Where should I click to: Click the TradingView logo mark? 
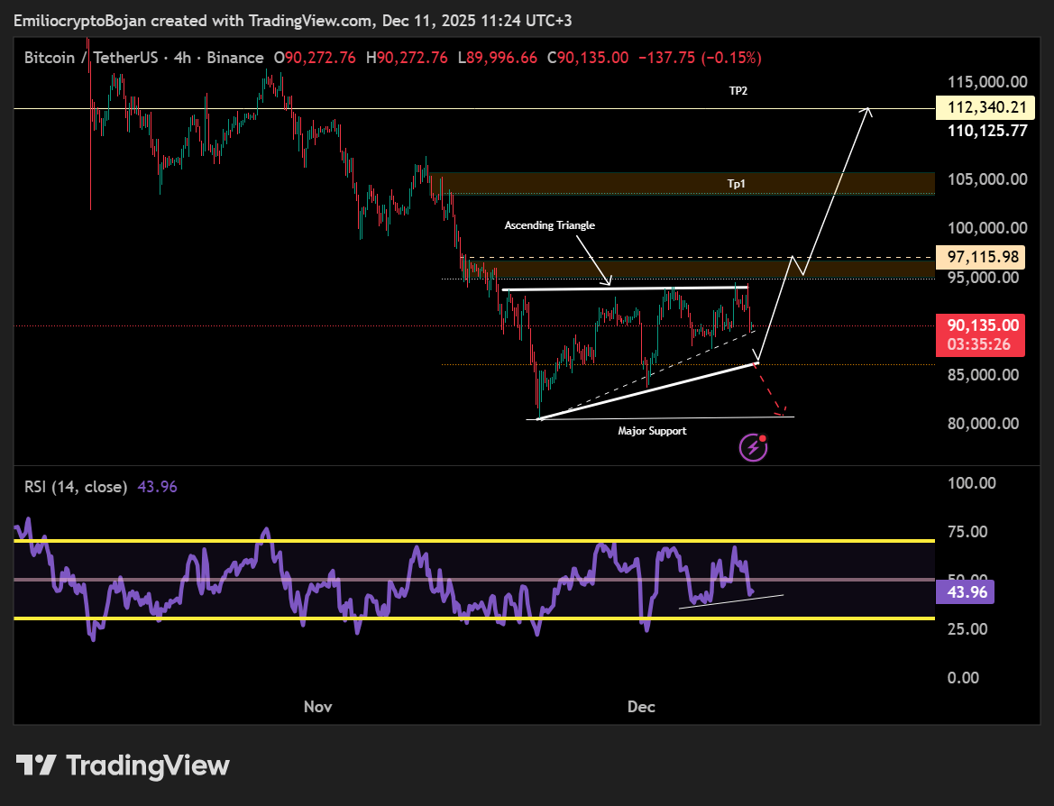pos(38,766)
